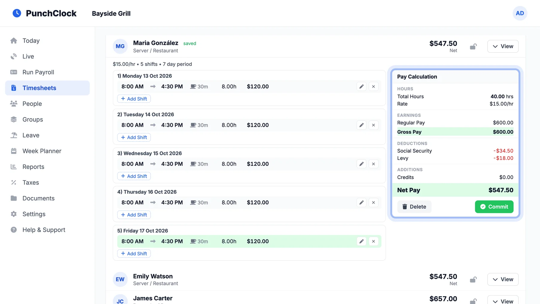Add a shift on Wednesday 15 Oct
Viewport: 540px width, 304px height.
coord(134,176)
